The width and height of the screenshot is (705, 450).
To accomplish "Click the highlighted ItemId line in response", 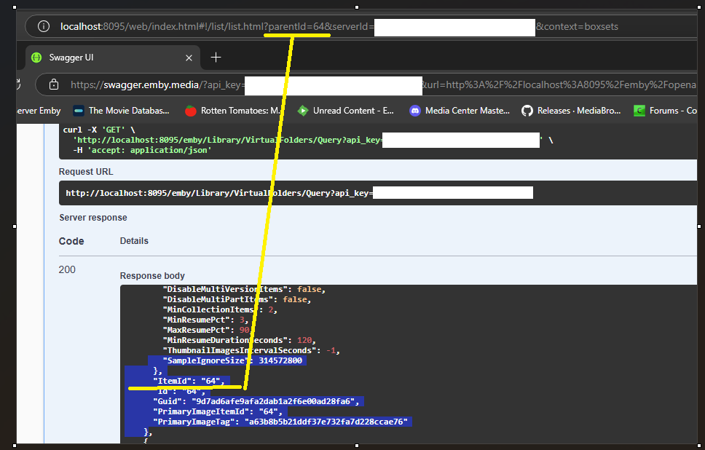I will coord(191,381).
